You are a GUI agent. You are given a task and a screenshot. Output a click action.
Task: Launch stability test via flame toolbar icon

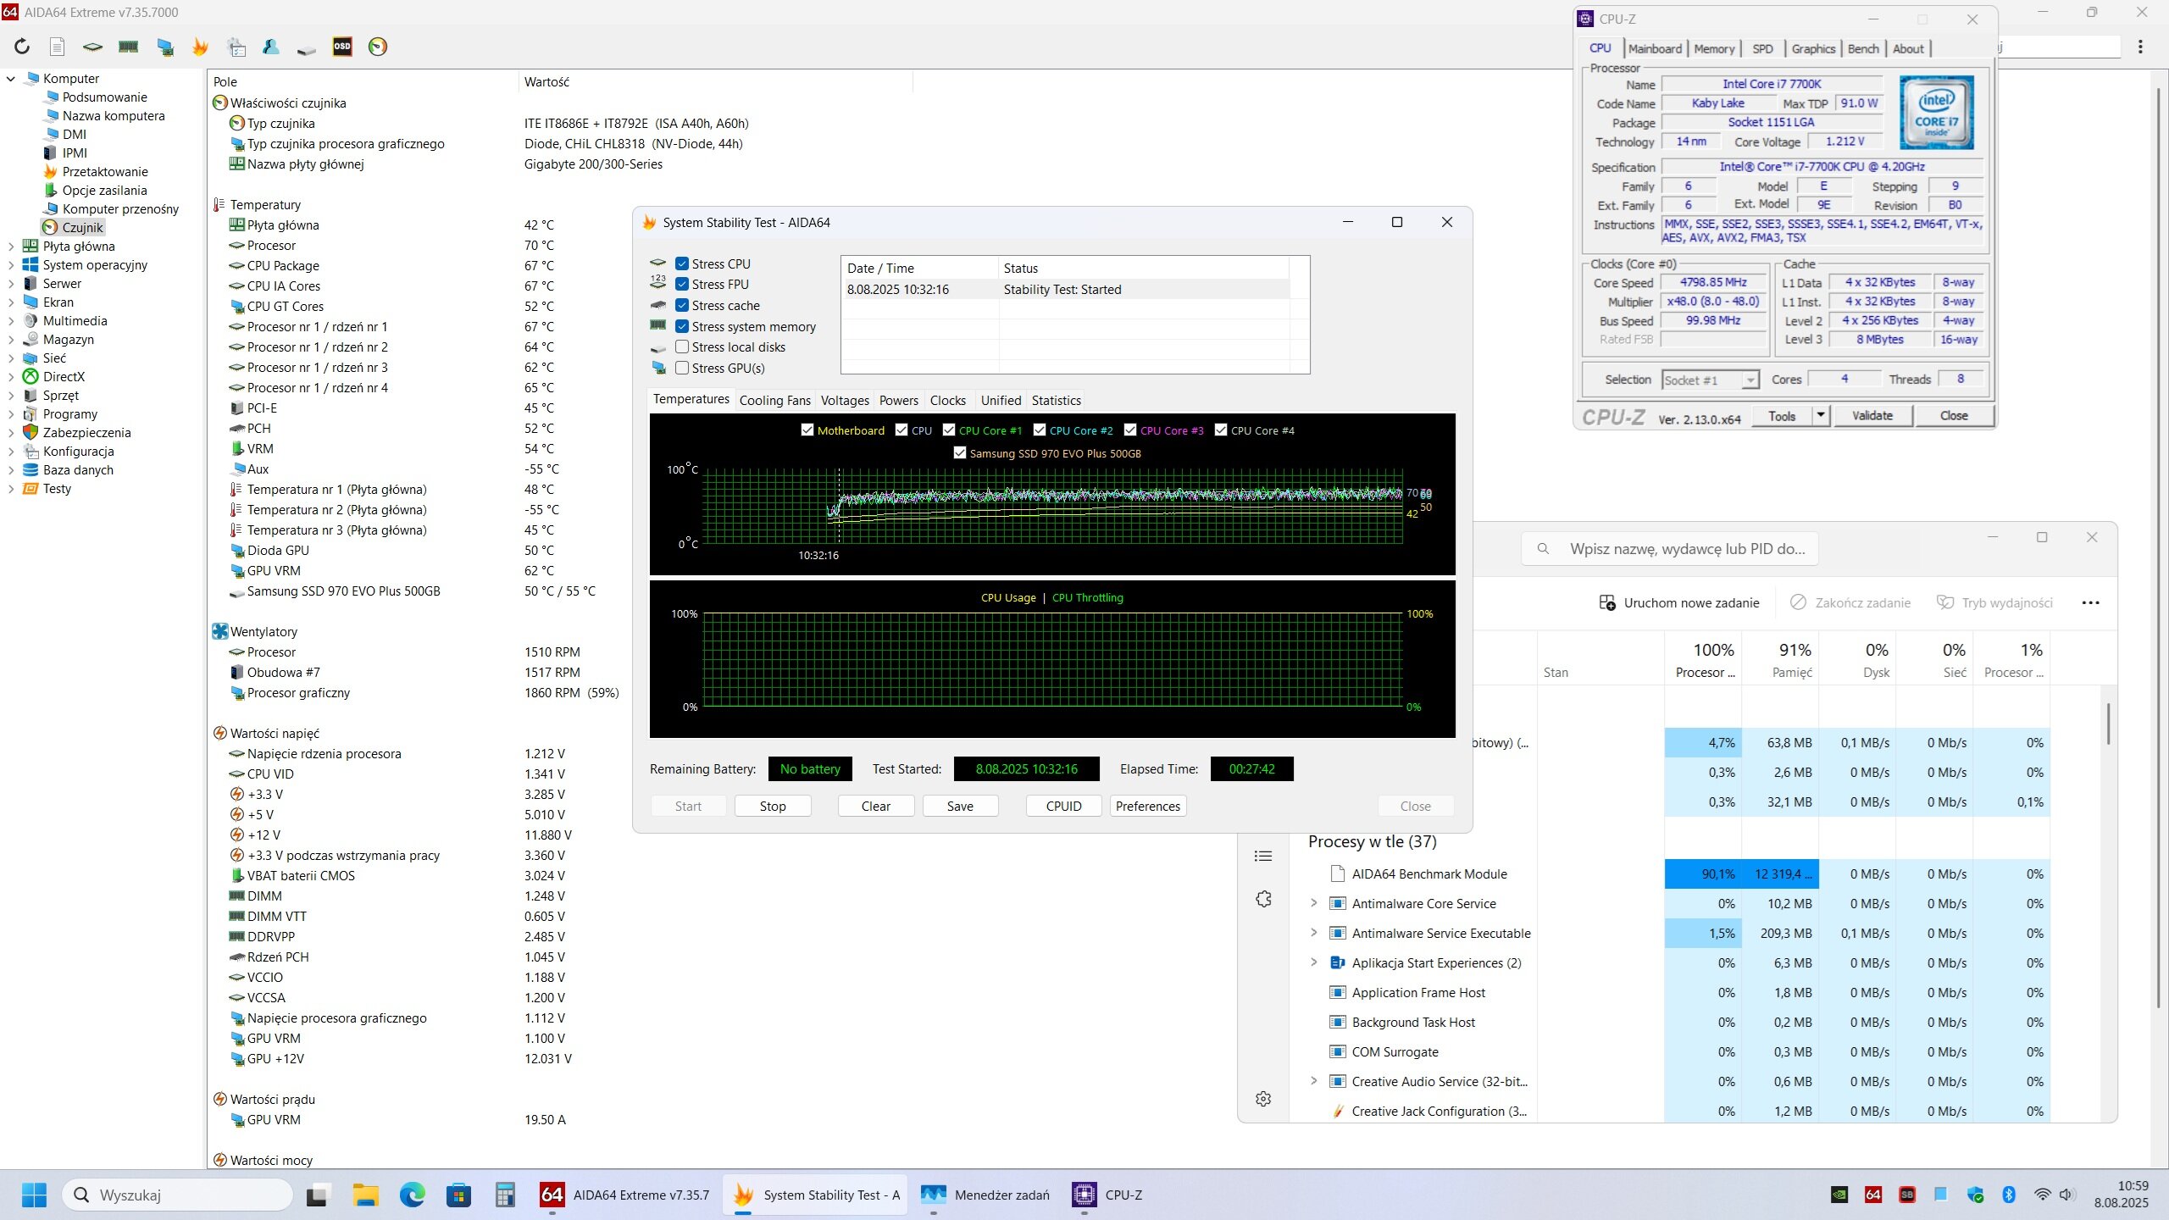[200, 47]
